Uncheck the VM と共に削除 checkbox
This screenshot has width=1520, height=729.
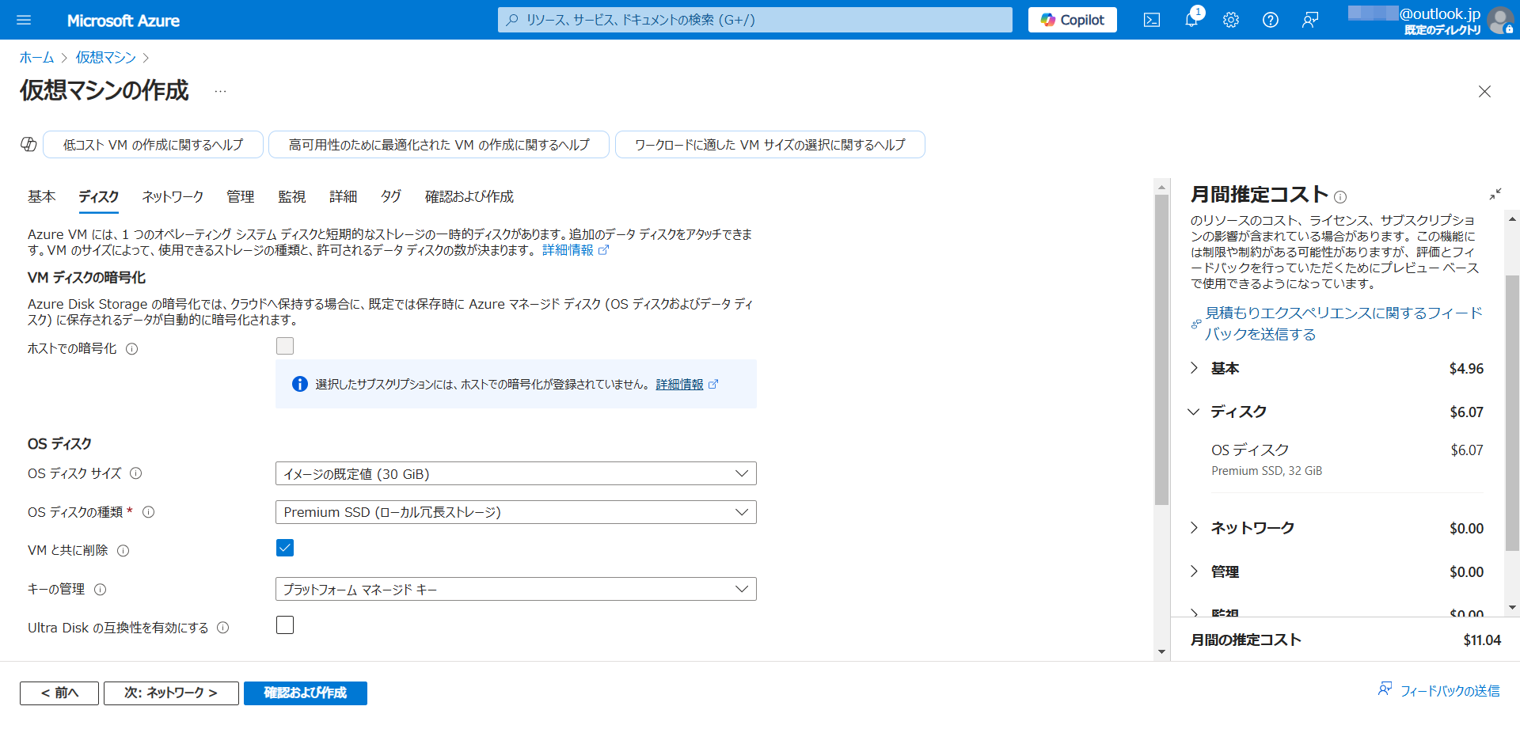pyautogui.click(x=285, y=548)
